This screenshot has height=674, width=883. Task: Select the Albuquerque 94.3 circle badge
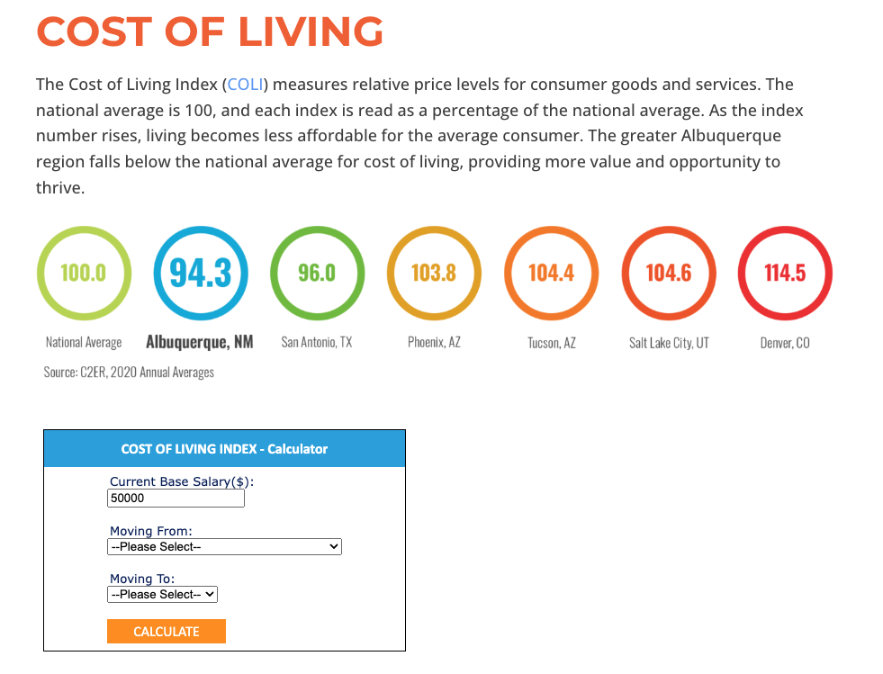click(201, 273)
